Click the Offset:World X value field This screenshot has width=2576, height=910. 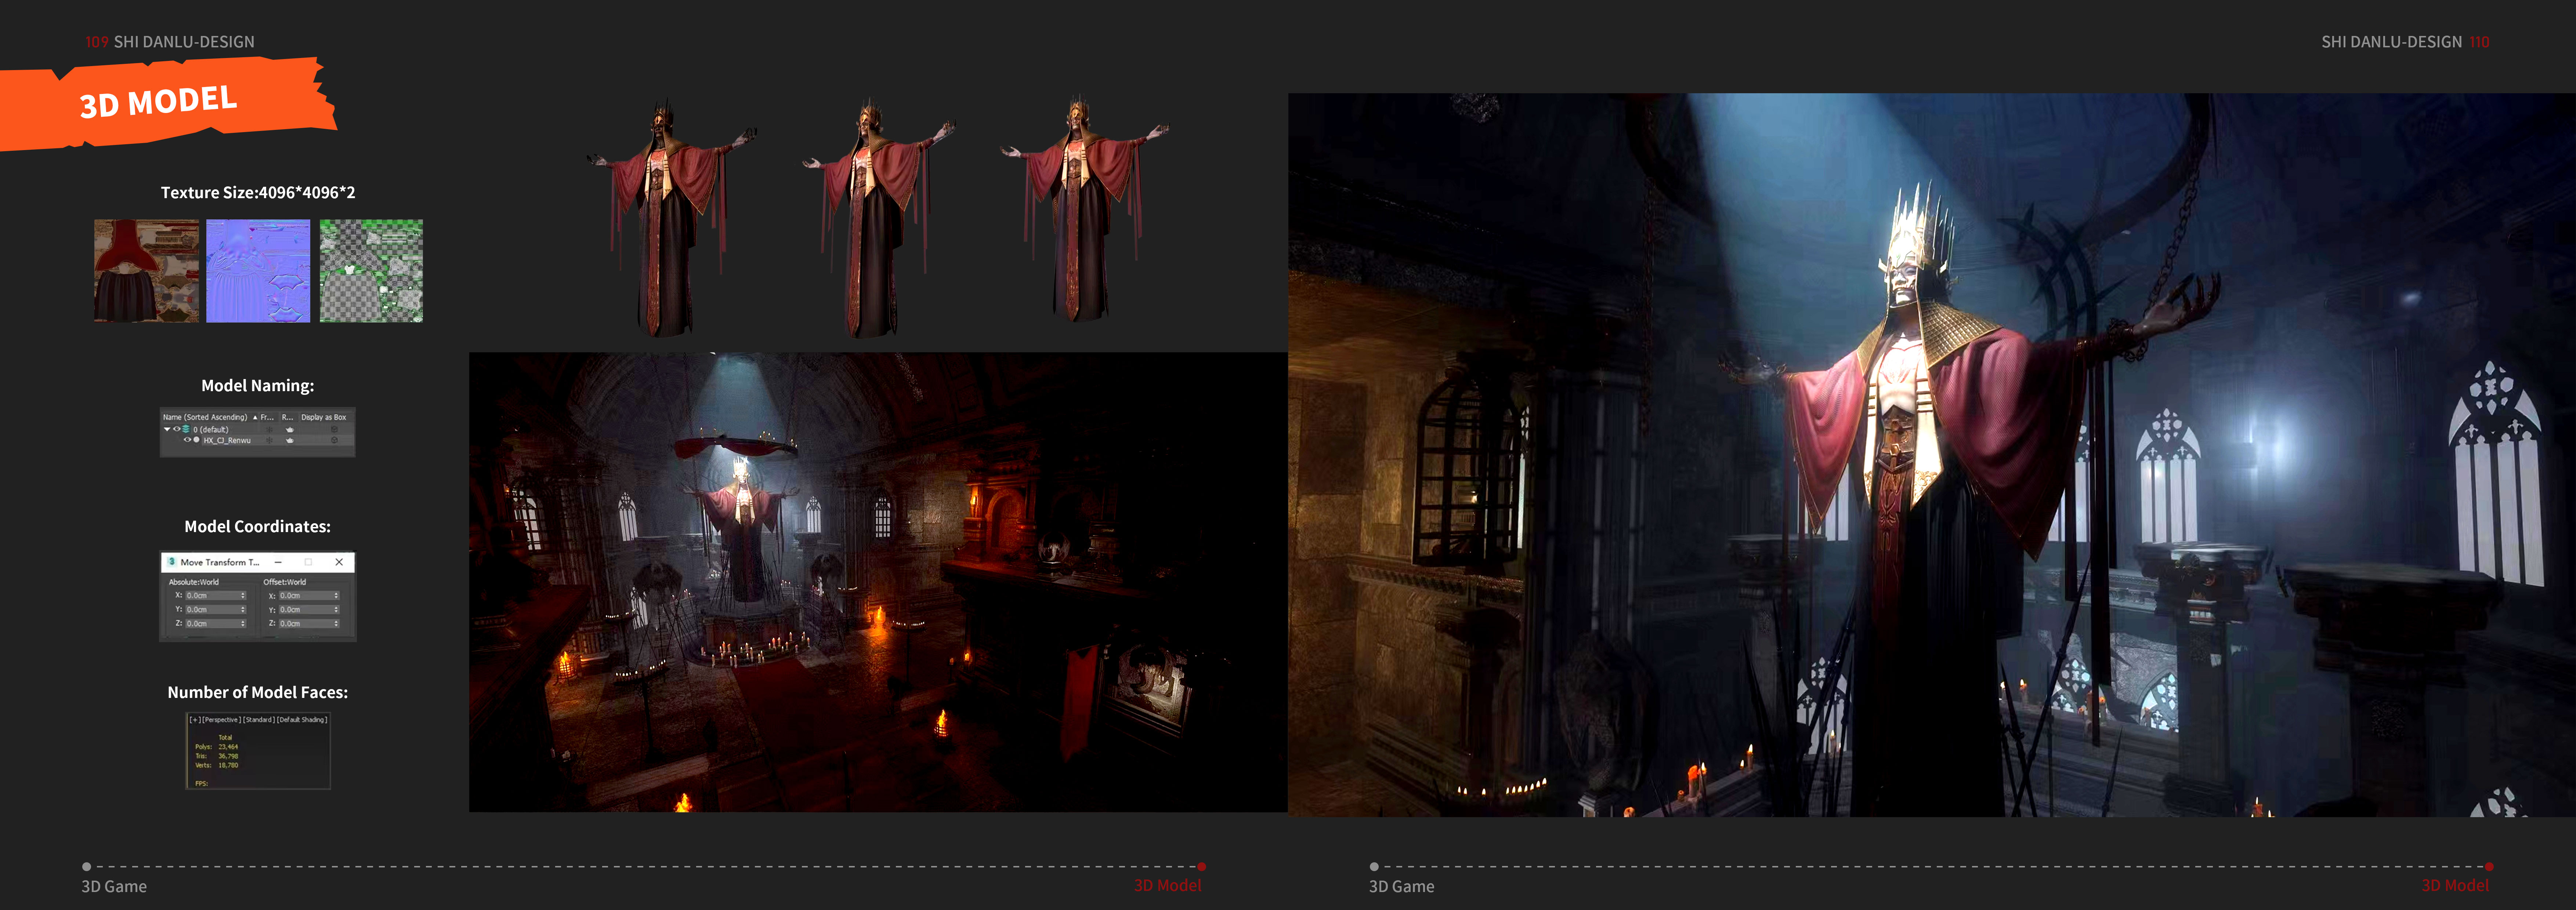310,595
